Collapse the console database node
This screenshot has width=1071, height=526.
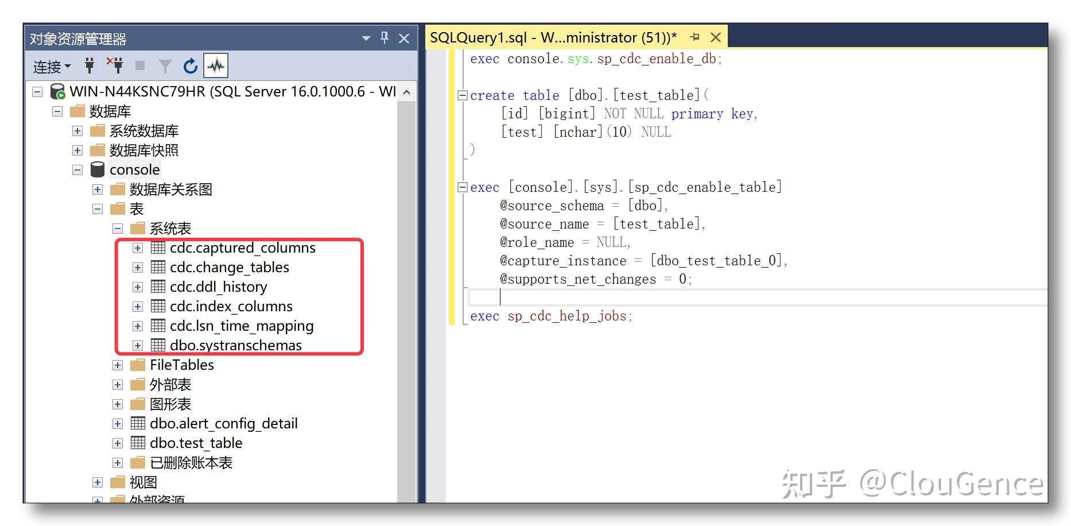coord(77,169)
